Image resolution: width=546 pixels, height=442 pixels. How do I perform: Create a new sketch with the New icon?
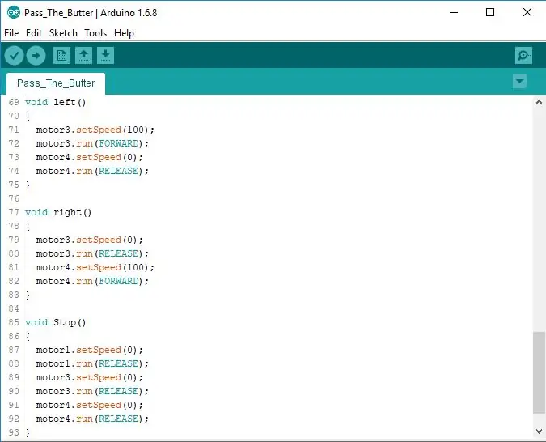61,55
